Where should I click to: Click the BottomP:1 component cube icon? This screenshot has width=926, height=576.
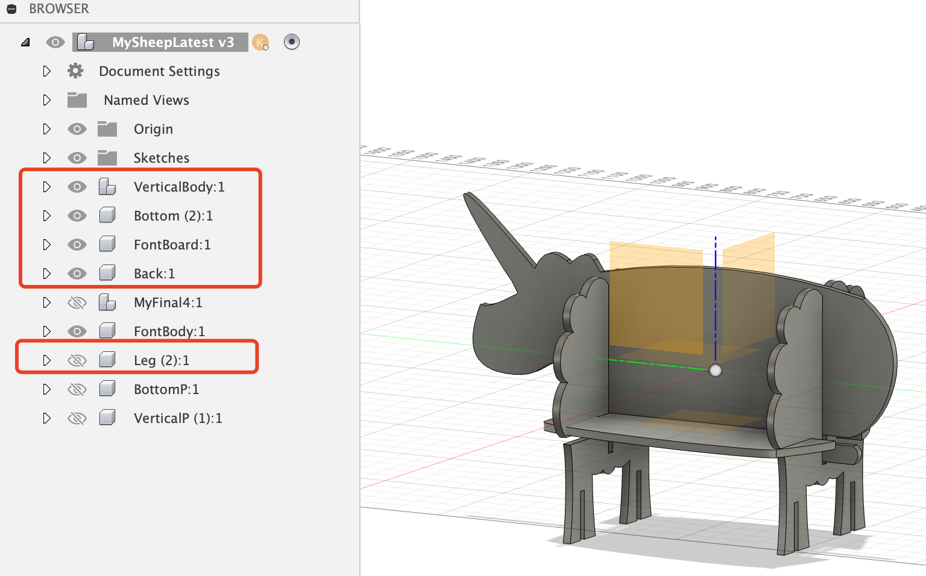pyautogui.click(x=107, y=389)
